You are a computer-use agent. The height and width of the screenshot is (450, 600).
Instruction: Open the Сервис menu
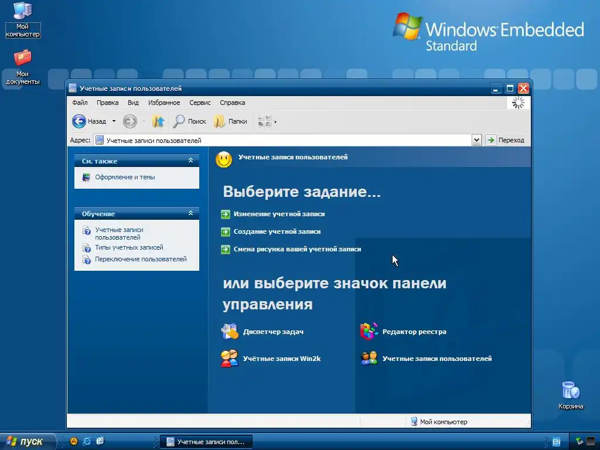(200, 103)
